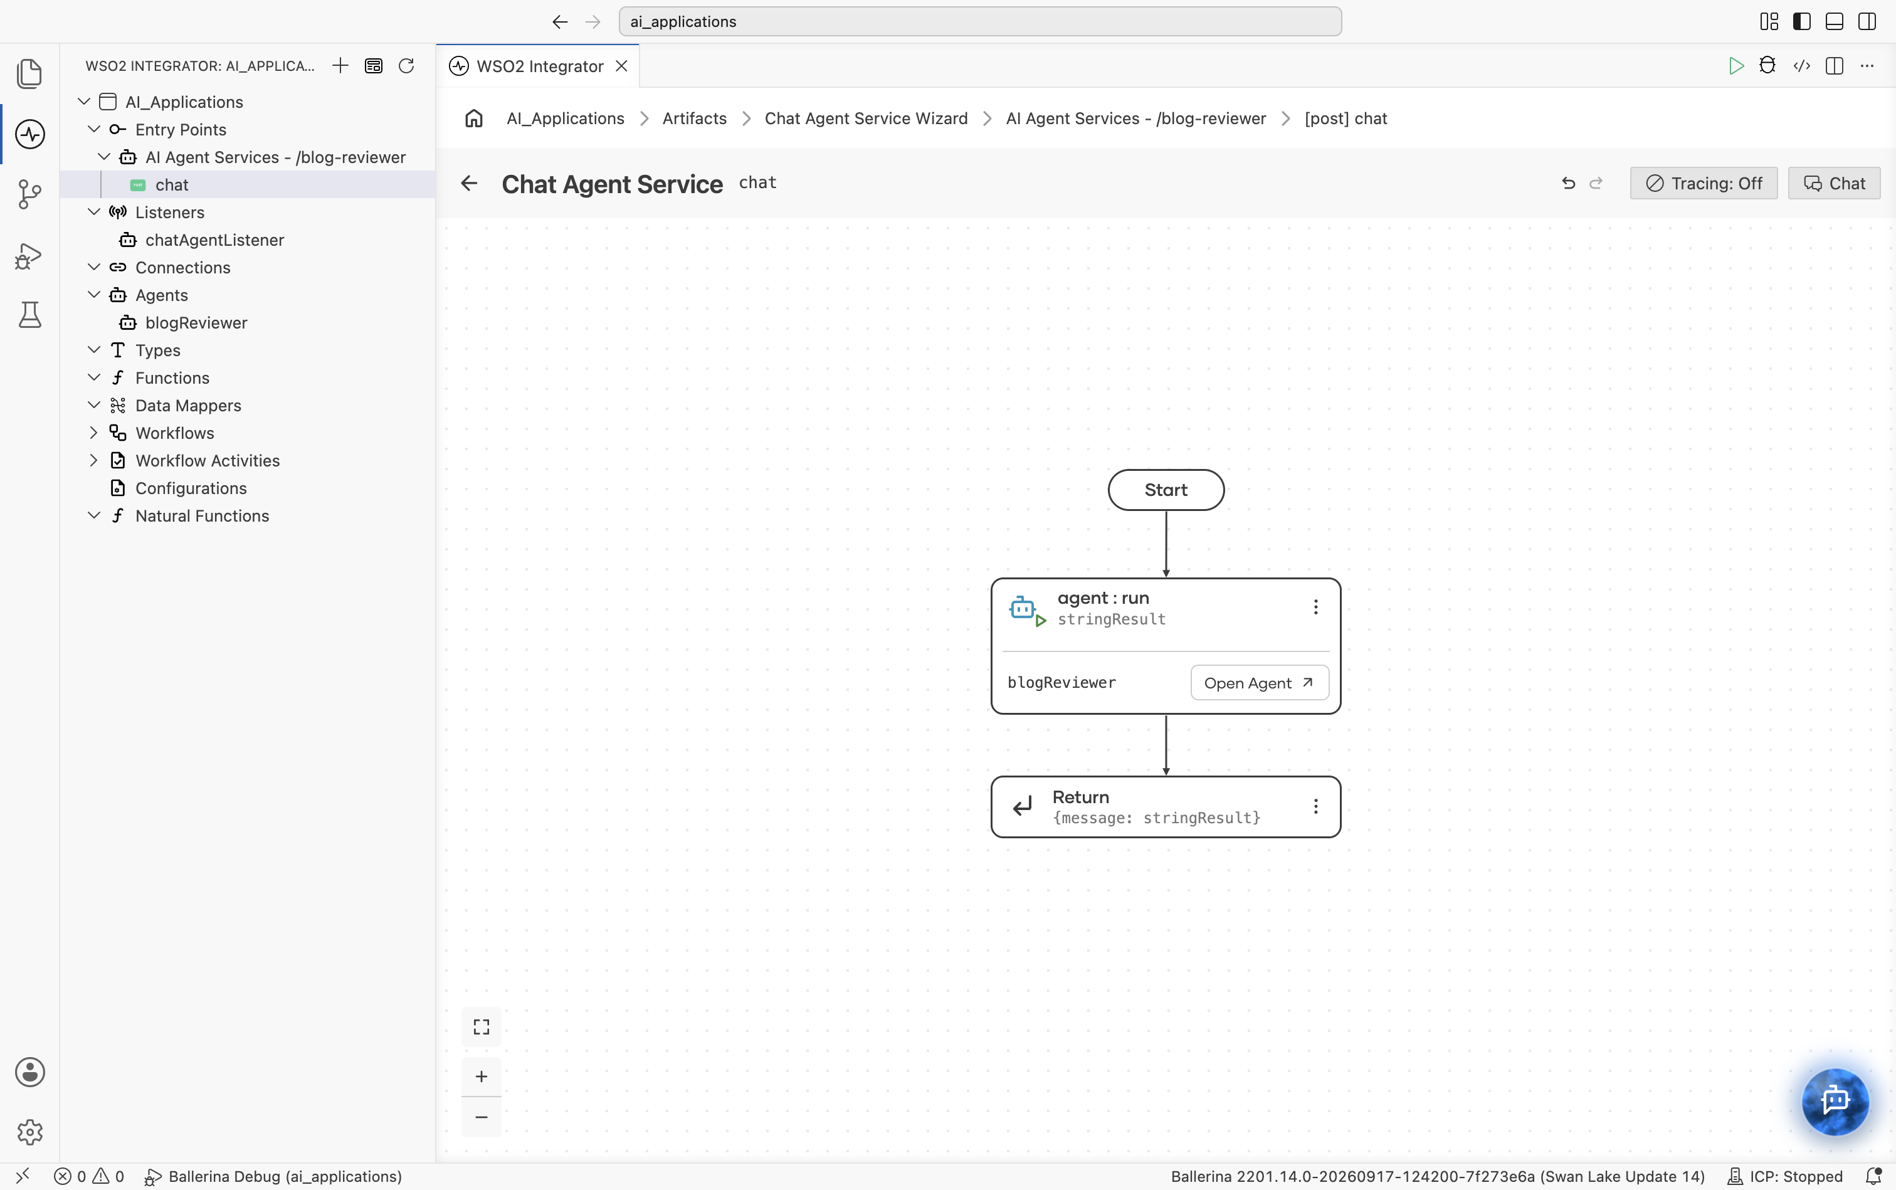This screenshot has width=1896, height=1190.
Task: Open the WSO2 Integrator activity bar icon
Action: pyautogui.click(x=30, y=134)
